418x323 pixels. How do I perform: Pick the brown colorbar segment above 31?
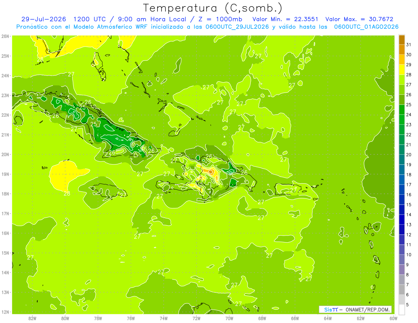click(x=402, y=40)
